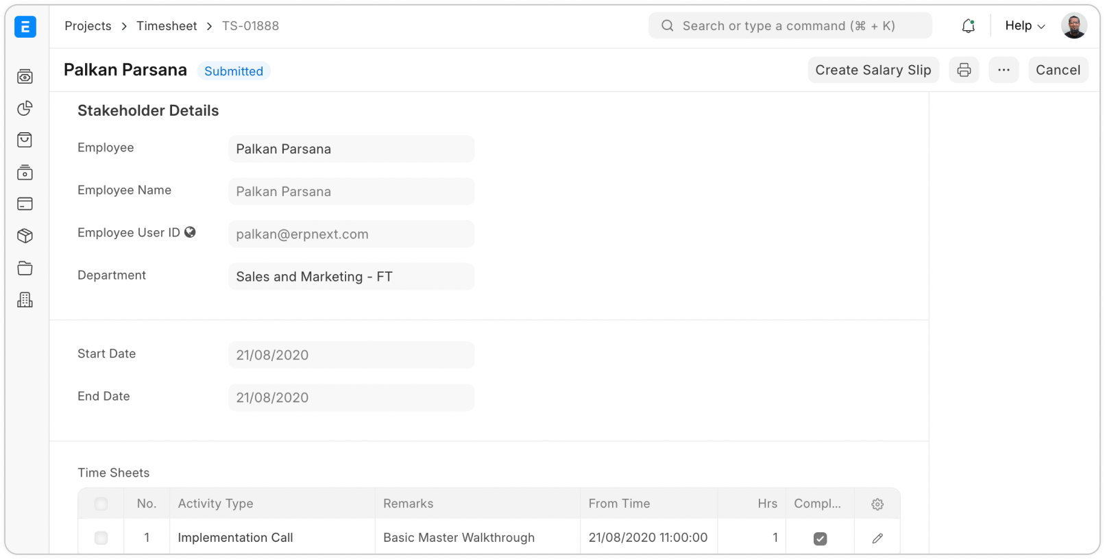Open the pie chart sidebar icon
1105x559 pixels.
click(x=25, y=108)
